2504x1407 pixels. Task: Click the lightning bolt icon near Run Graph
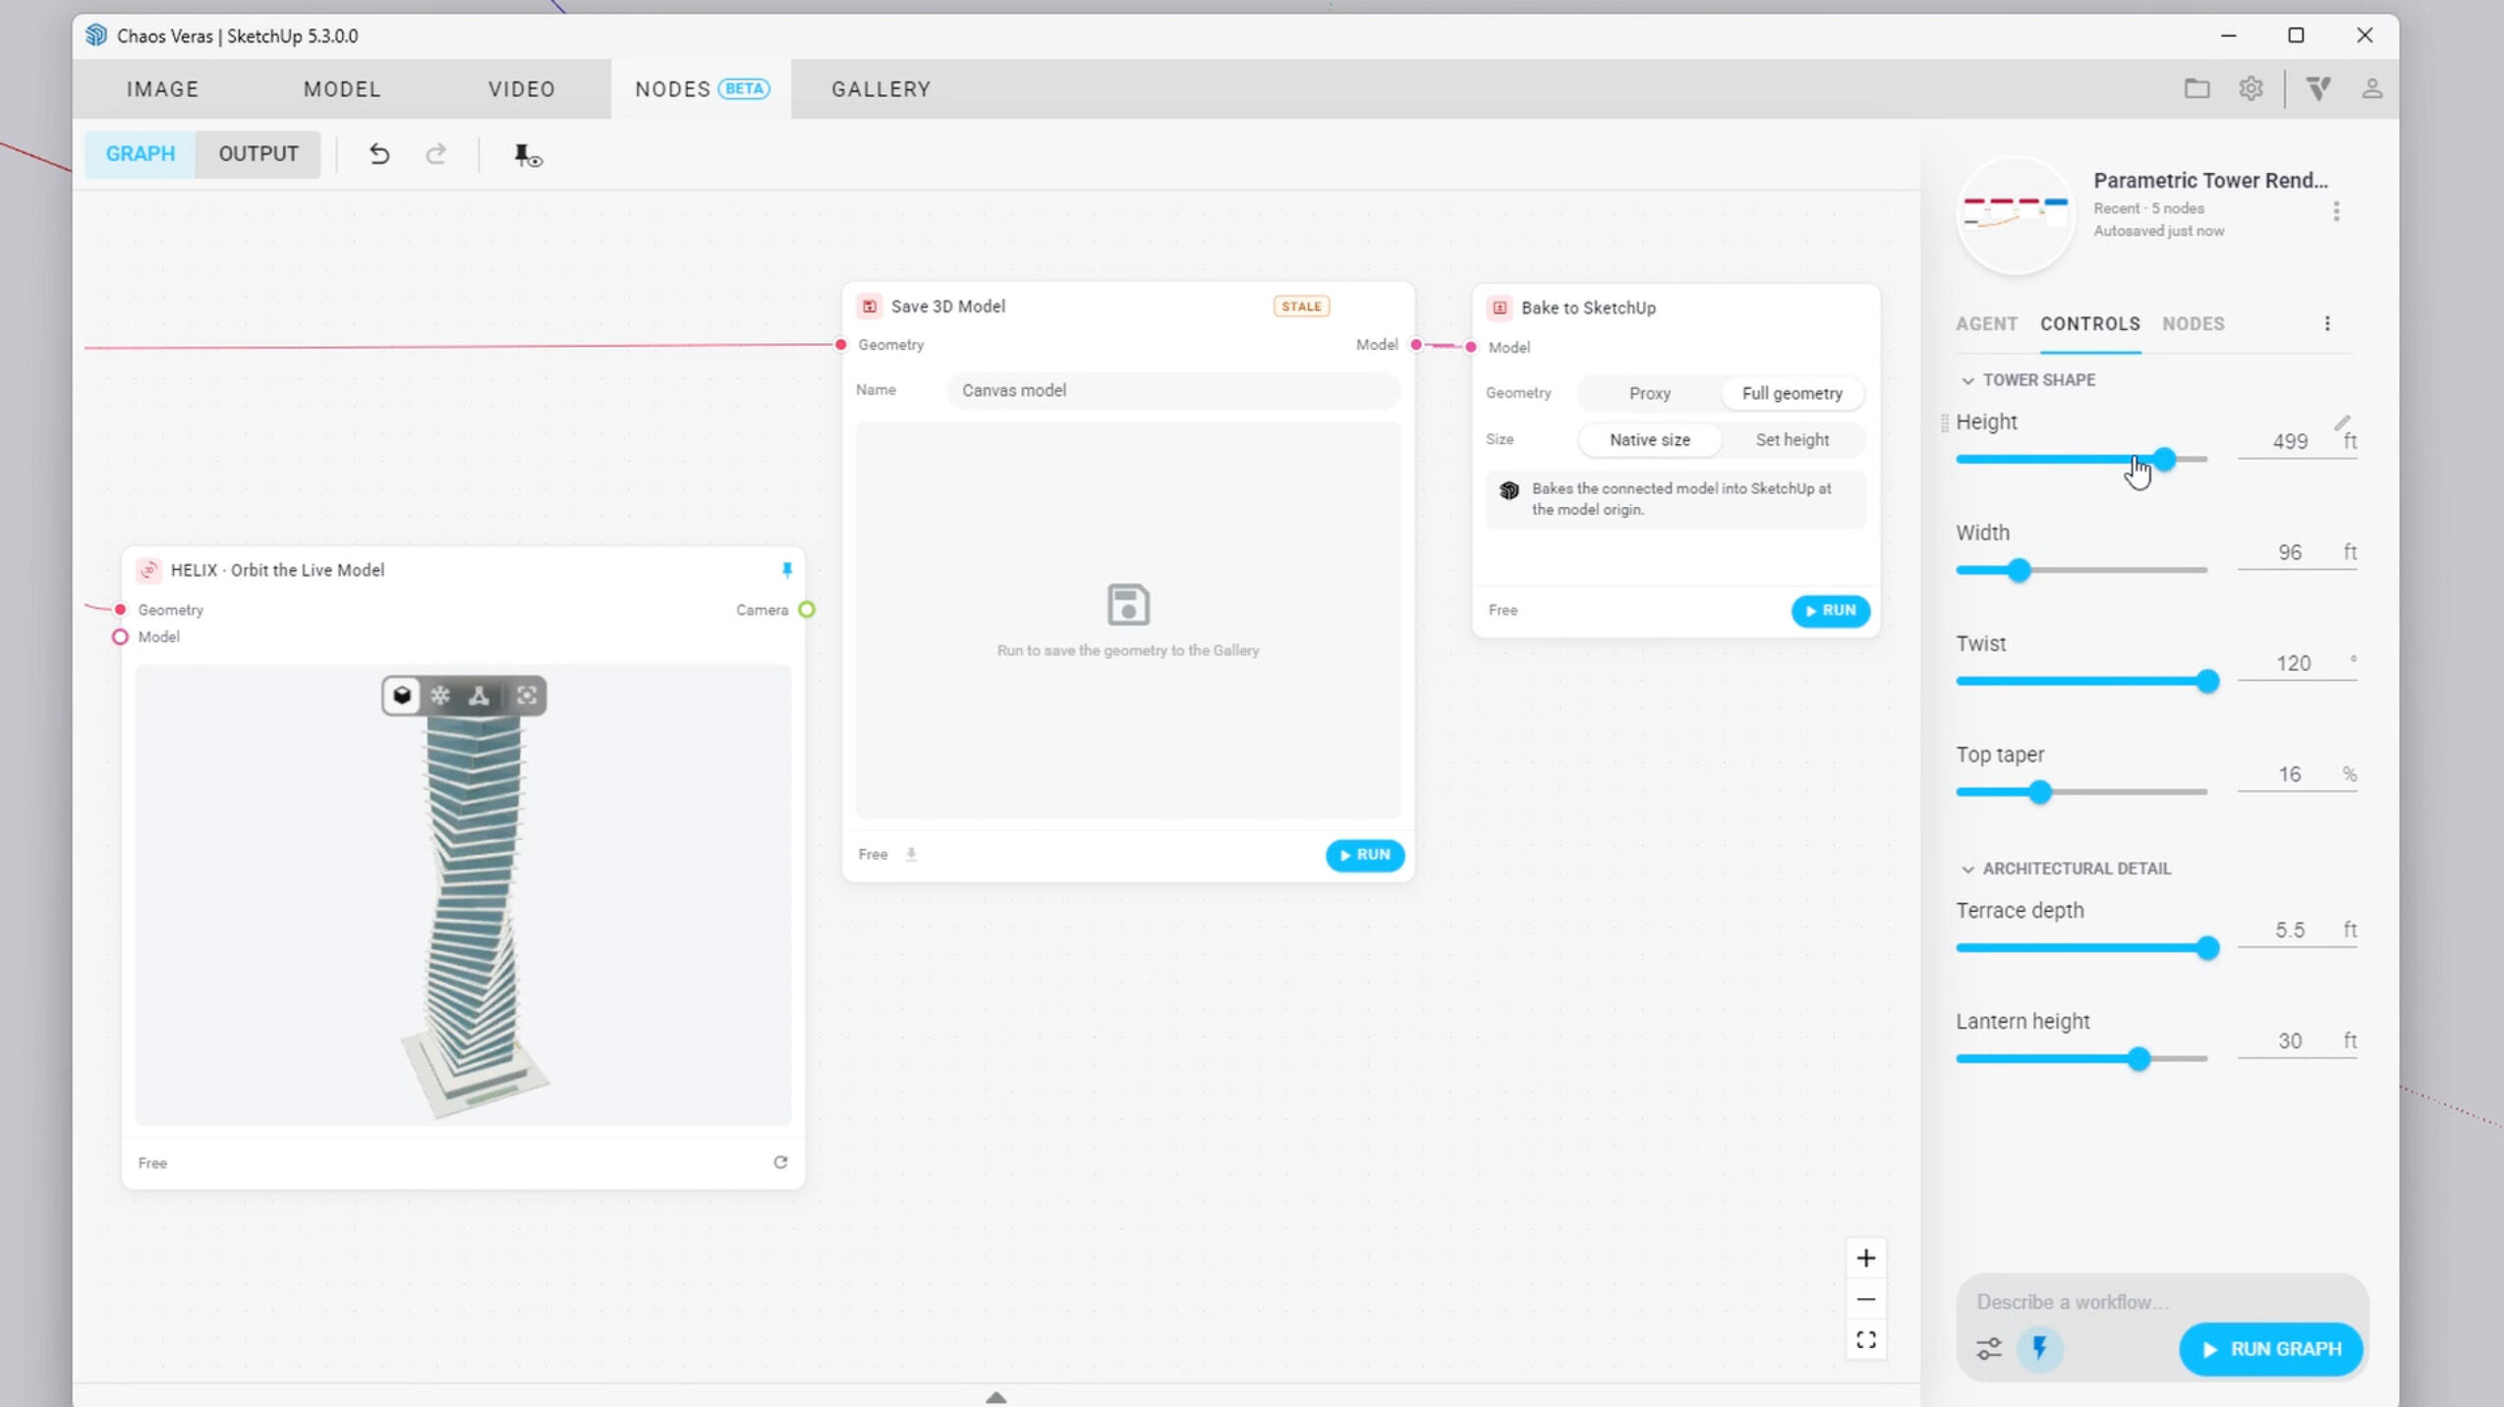coord(2039,1348)
